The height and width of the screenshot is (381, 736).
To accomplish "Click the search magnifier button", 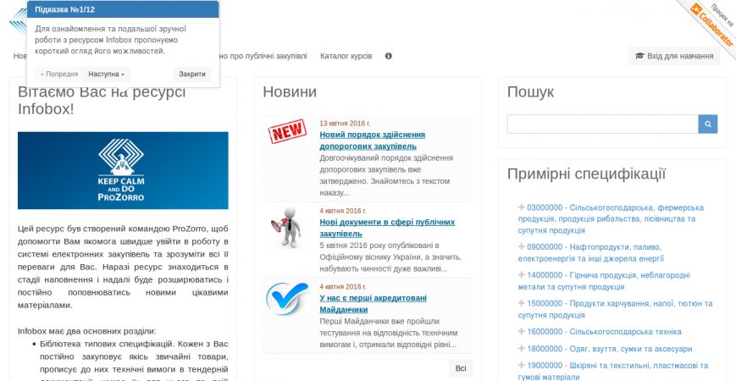I will click(708, 124).
